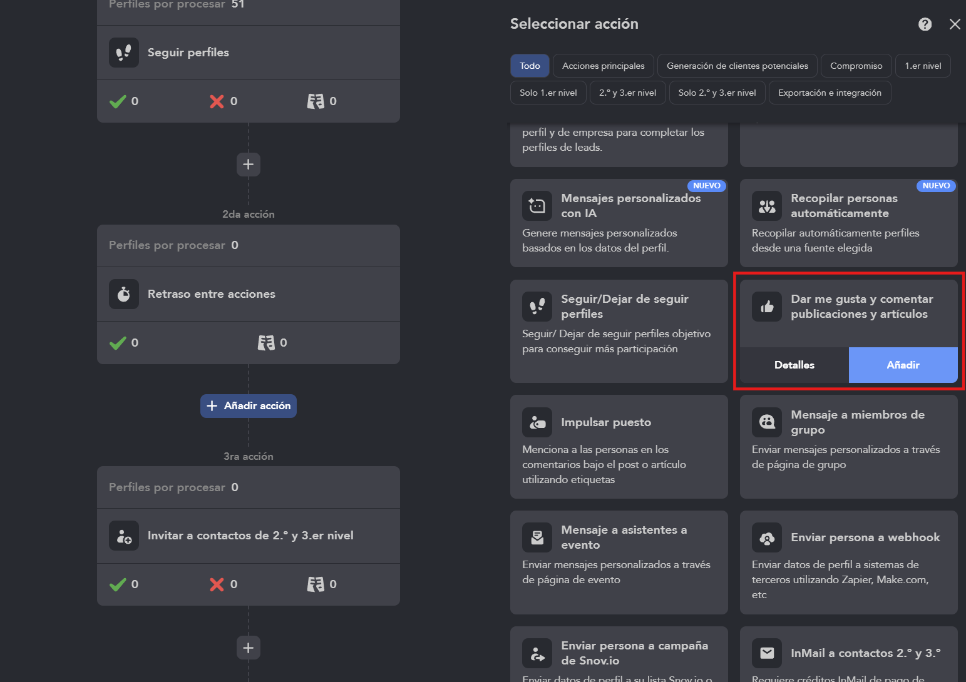Click the Enviar persona a webhook icon
Image resolution: width=966 pixels, height=682 pixels.
(767, 537)
